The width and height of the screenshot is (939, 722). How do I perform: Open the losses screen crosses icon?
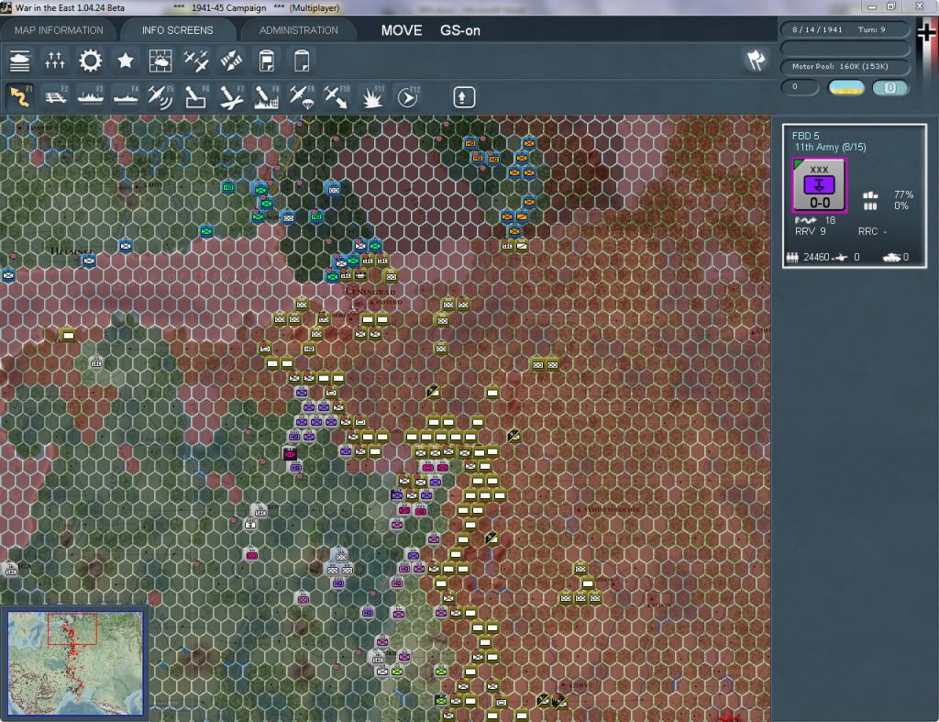click(x=54, y=61)
